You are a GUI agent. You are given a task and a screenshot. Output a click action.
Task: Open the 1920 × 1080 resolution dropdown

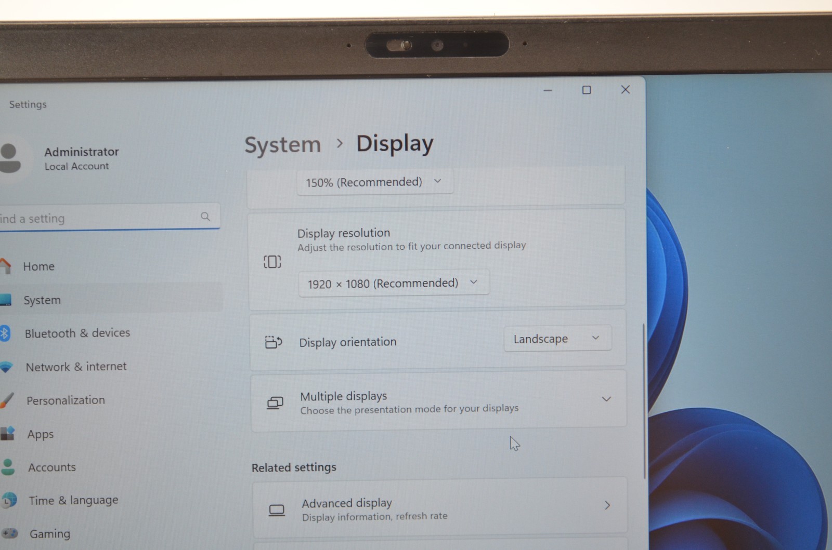tap(394, 283)
